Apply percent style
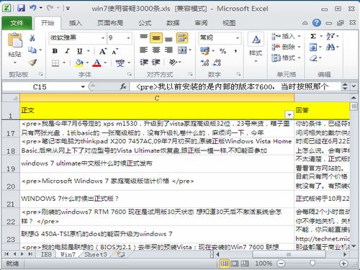Image resolution: width=360 pixels, height=270 pixels. pyautogui.click(x=223, y=50)
